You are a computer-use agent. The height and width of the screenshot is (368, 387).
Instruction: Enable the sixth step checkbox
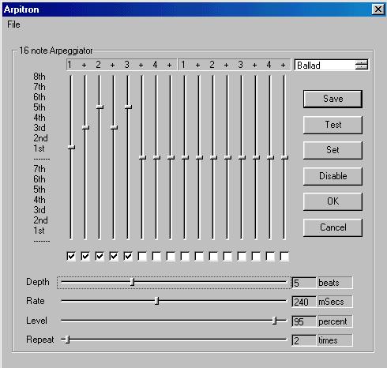[x=142, y=256]
